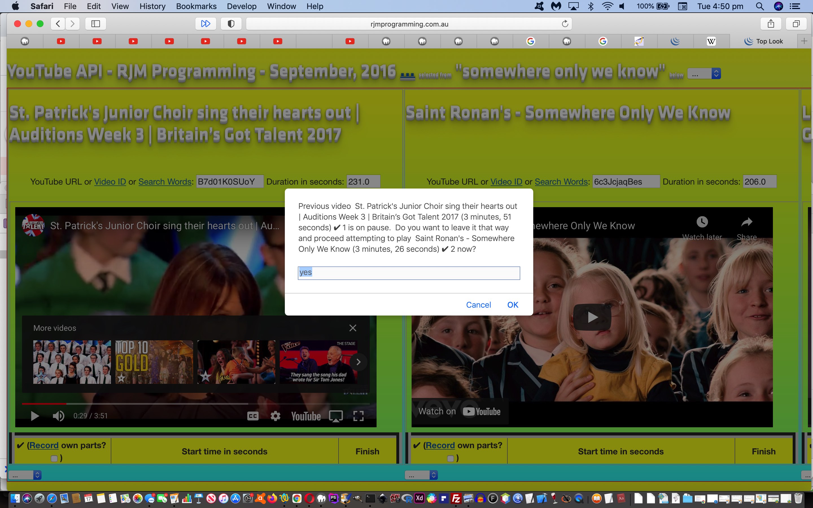Enter fullscreen on the left video
This screenshot has width=813, height=508.
pyautogui.click(x=359, y=416)
